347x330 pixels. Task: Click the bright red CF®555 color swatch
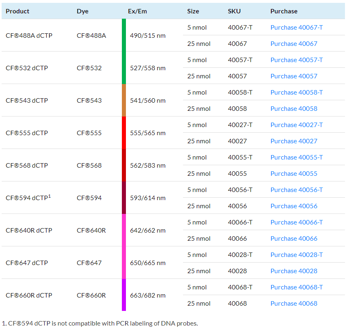point(124,133)
